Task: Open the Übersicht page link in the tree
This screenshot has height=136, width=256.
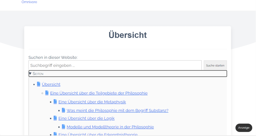Action: (x=51, y=84)
